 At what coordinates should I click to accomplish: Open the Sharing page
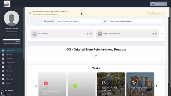[11, 71]
